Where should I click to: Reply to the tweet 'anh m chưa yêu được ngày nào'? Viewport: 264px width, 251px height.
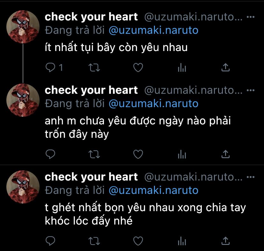coord(50,154)
